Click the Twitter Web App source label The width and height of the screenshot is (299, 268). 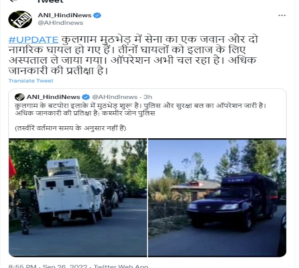pos(121,266)
